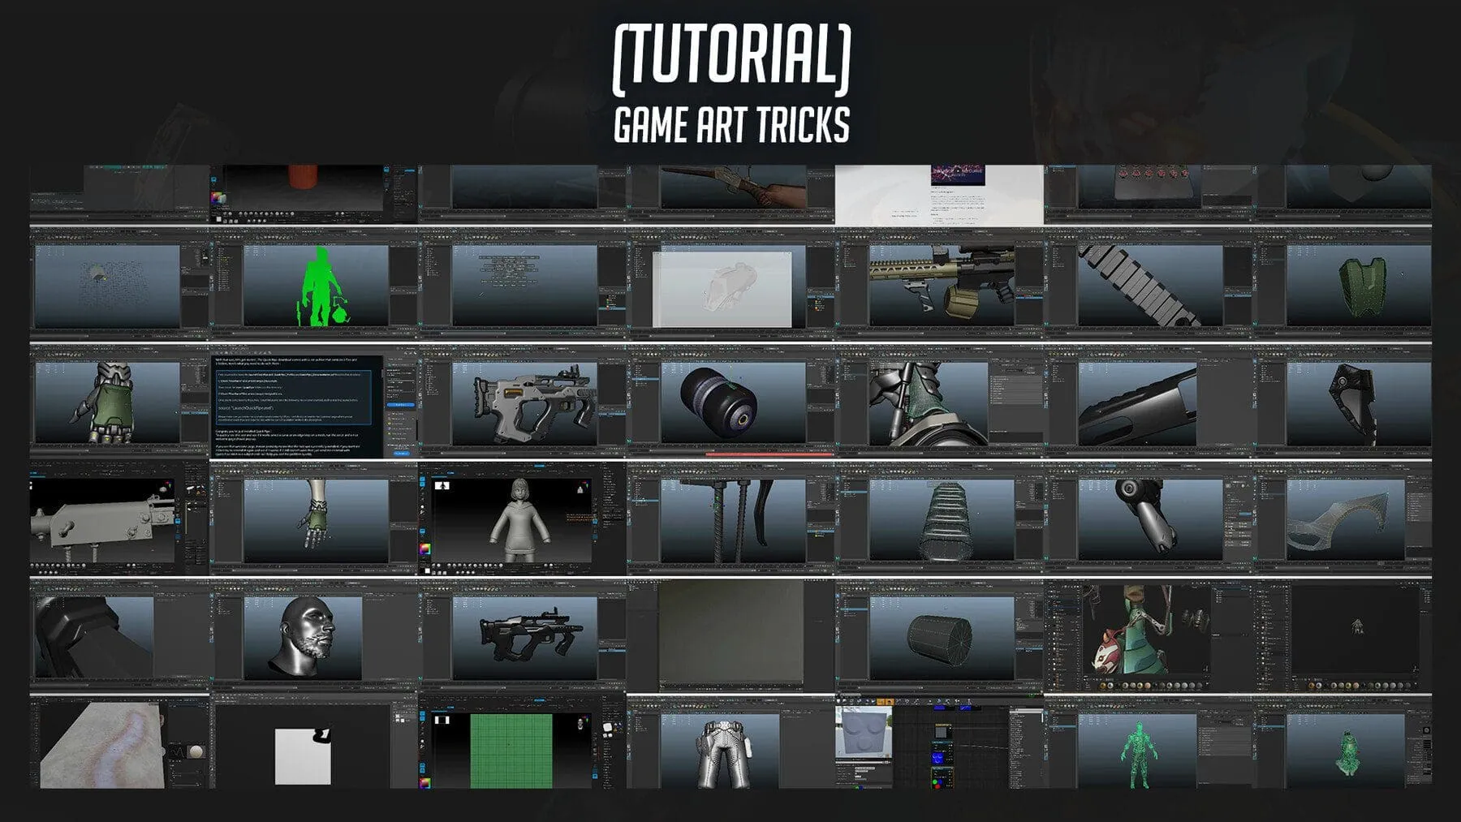The height and width of the screenshot is (822, 1461).
Task: Click the (TUTORIAL) title text
Action: [731, 55]
